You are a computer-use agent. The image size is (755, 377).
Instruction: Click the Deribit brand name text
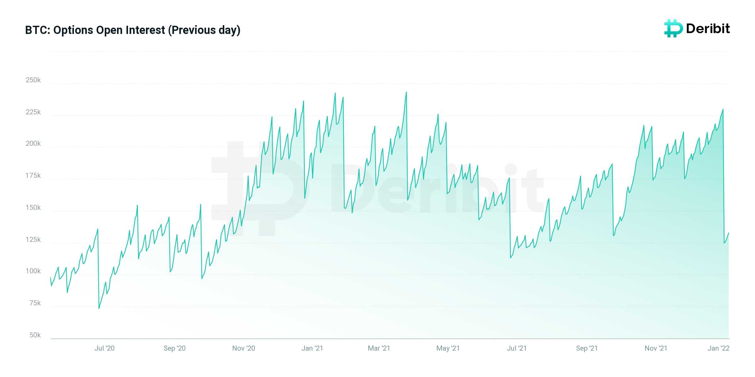pos(708,29)
